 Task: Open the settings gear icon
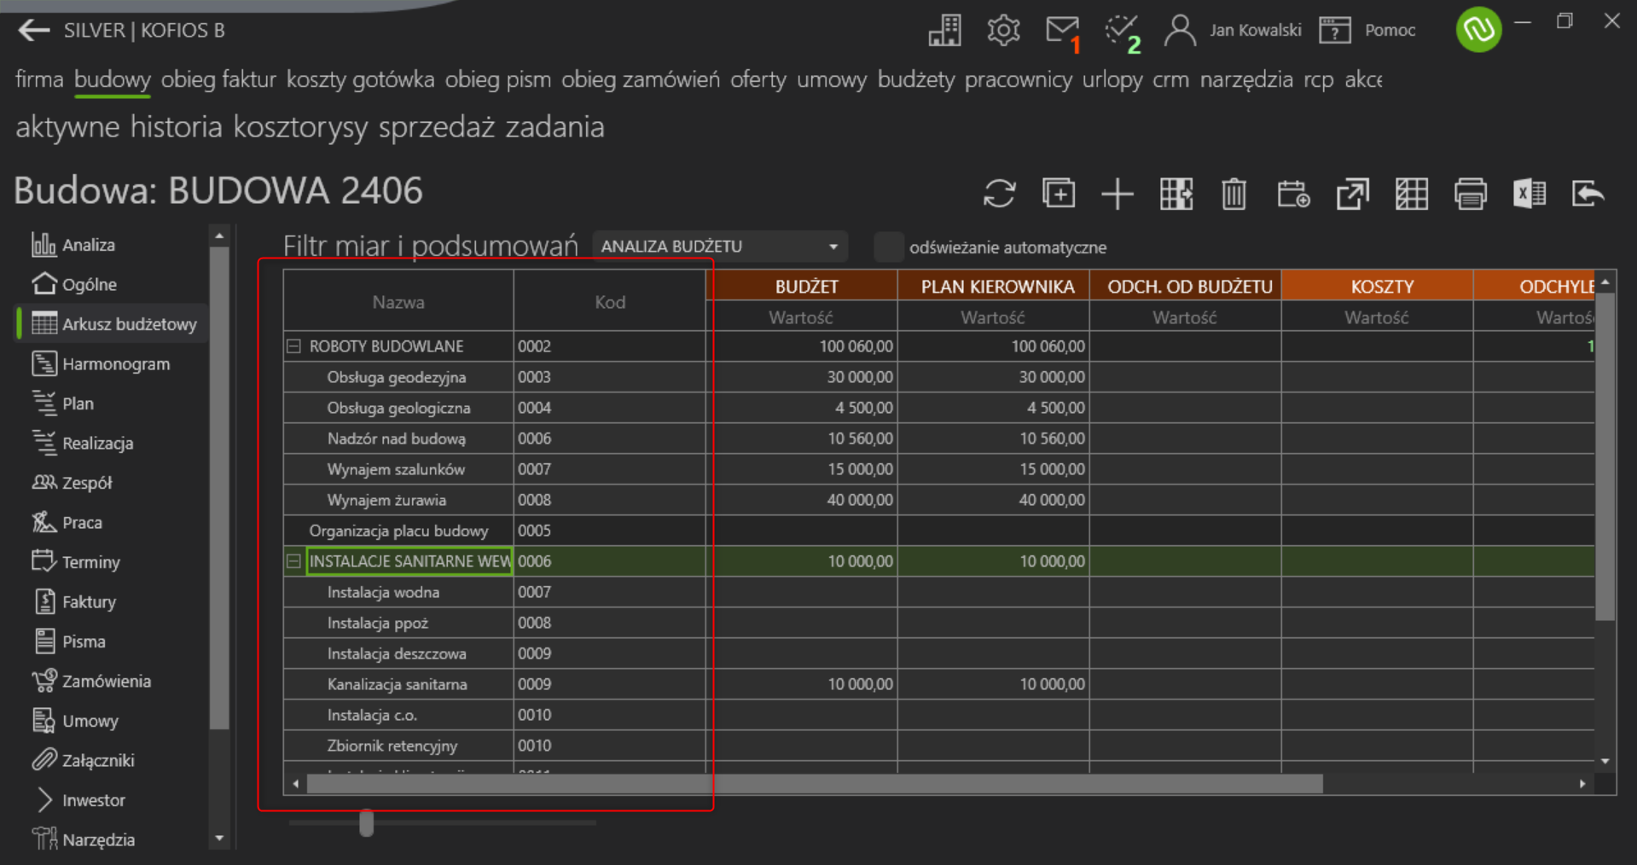pos(1003,31)
